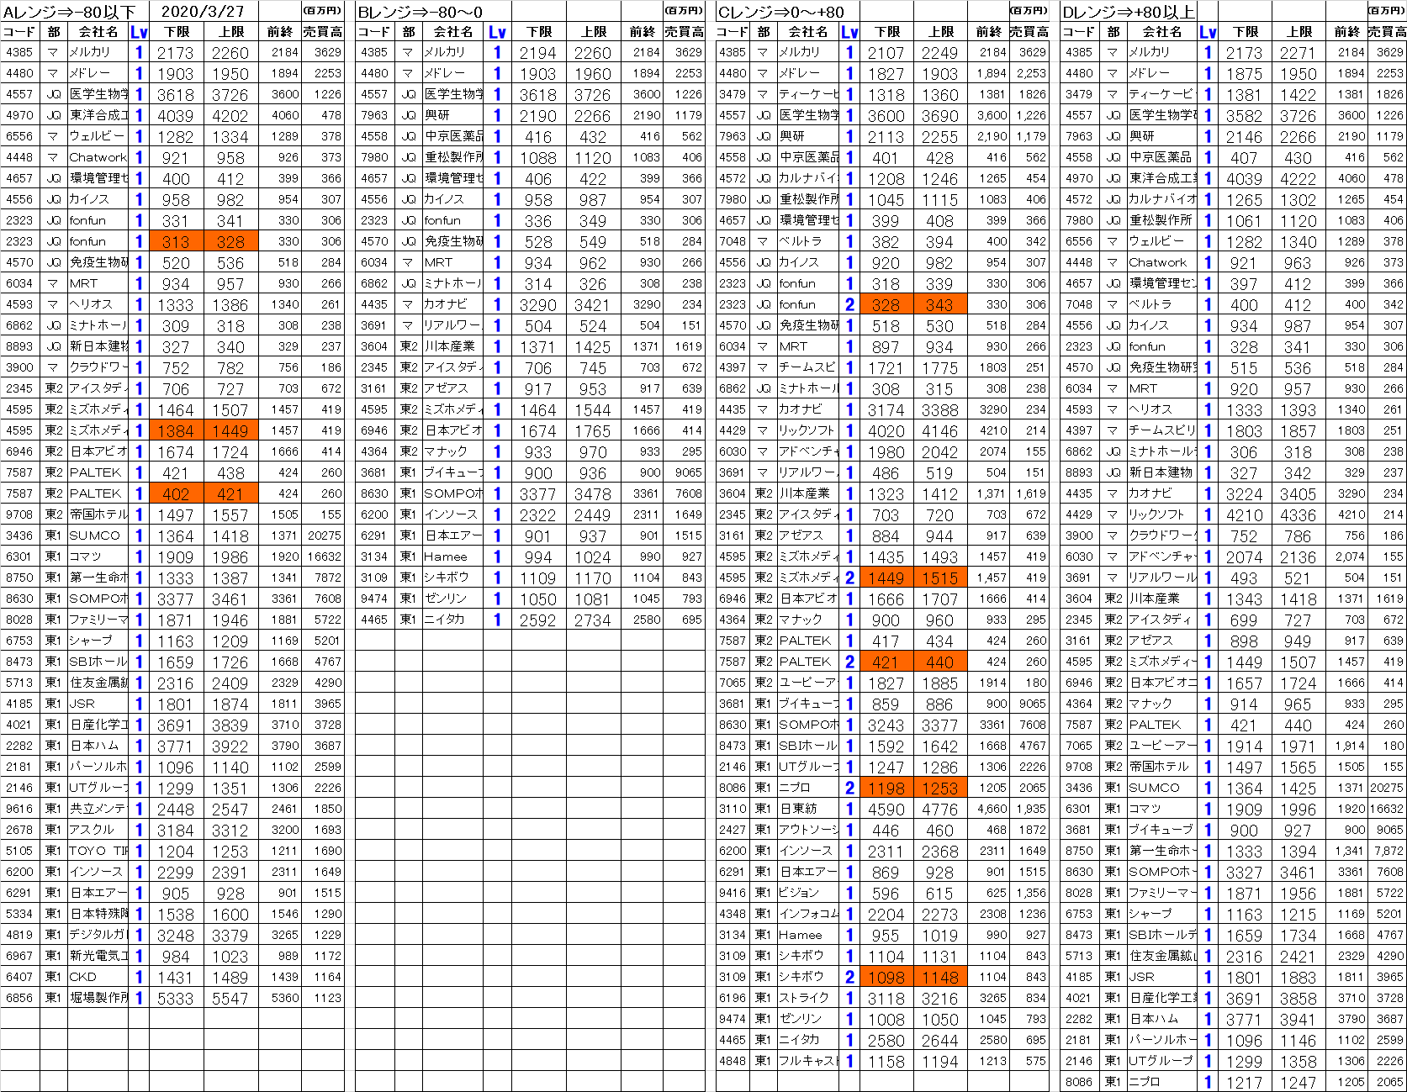Screen dimensions: 1407x1092
Task: Click the '会社名' header in the A range table
Action: [98, 32]
